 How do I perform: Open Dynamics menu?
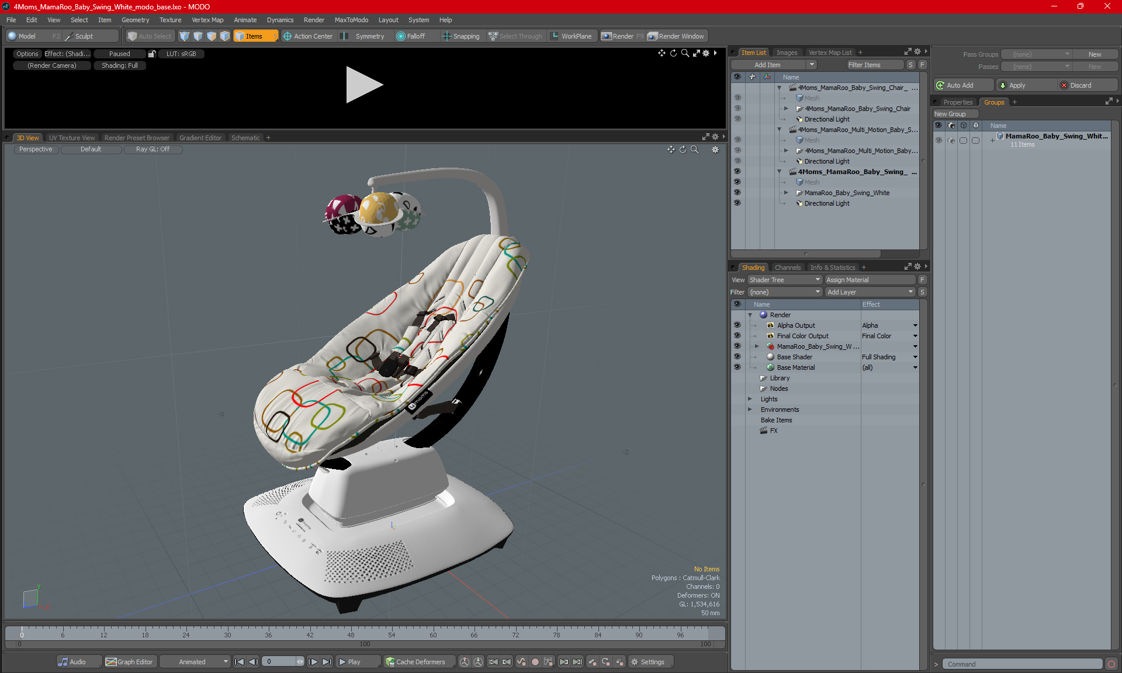[x=280, y=20]
